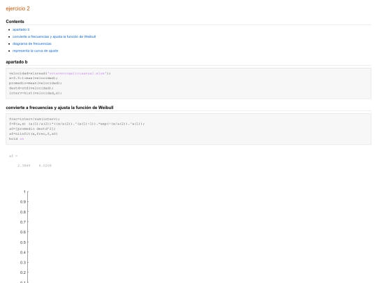The height and width of the screenshot is (283, 377).
Task: Click the promedio=mean(velocidad) code line
Action: coord(36,83)
